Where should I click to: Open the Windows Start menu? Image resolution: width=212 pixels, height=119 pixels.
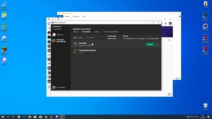(x=3, y=117)
